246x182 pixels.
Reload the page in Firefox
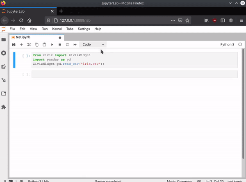coord(21,20)
